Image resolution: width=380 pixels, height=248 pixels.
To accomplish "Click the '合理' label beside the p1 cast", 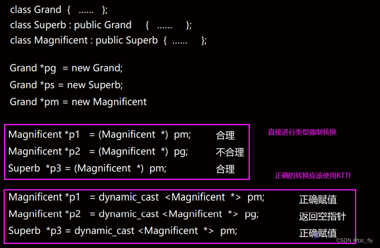I will [225, 135].
